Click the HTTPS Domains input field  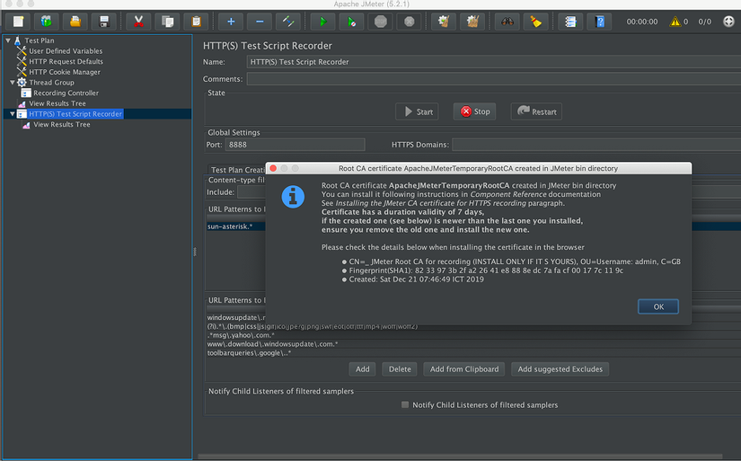point(596,145)
